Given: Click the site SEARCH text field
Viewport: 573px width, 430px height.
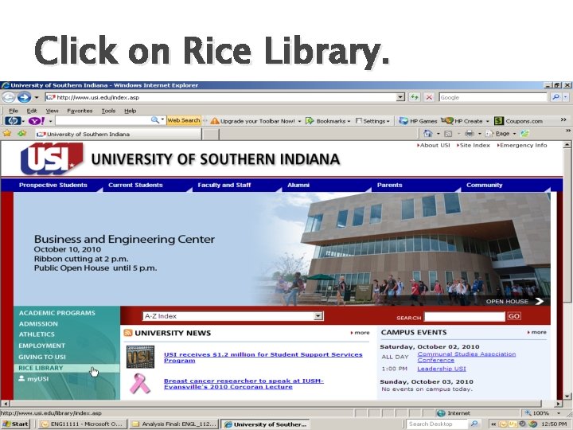Looking at the screenshot, I should tap(464, 317).
